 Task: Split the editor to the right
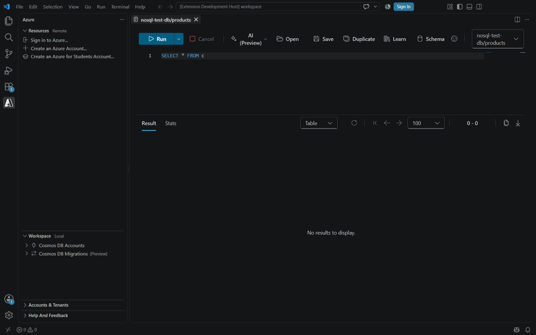tap(517, 20)
